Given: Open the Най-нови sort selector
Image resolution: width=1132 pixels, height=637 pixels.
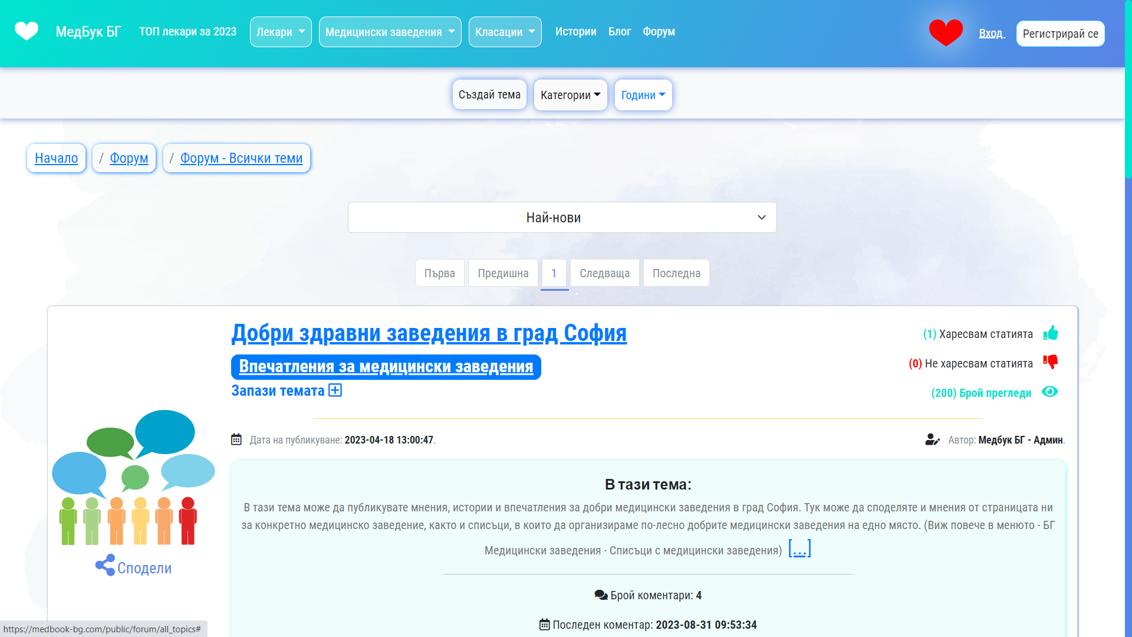Looking at the screenshot, I should [562, 217].
